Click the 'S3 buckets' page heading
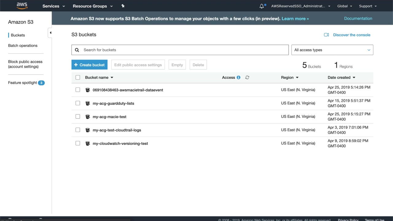Viewport: 393px width, 221px height. 84,35
